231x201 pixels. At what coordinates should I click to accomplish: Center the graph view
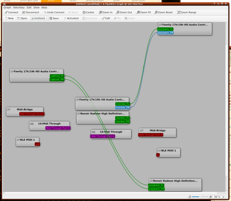[x=88, y=12]
